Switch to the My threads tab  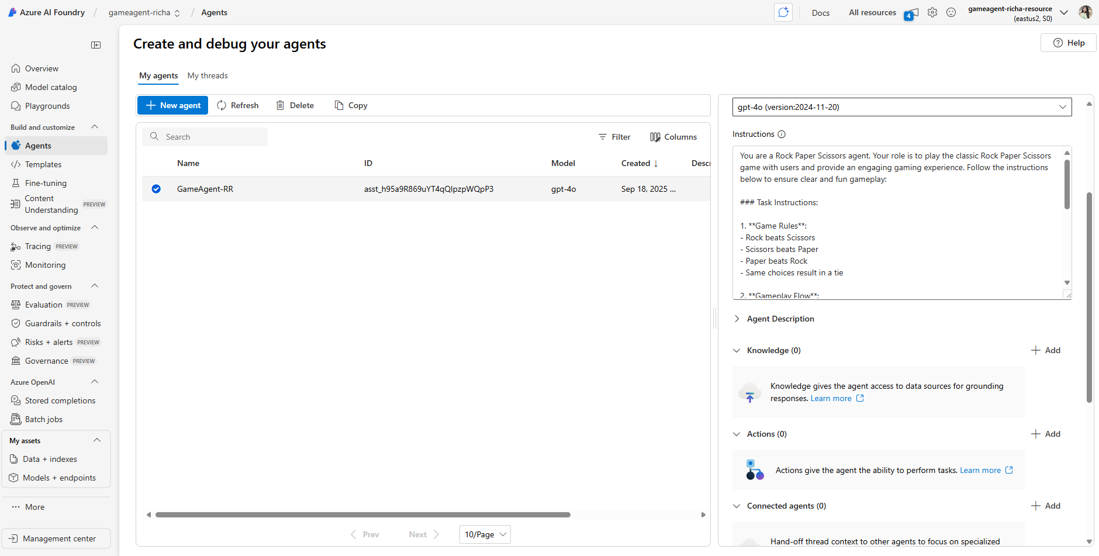point(208,75)
